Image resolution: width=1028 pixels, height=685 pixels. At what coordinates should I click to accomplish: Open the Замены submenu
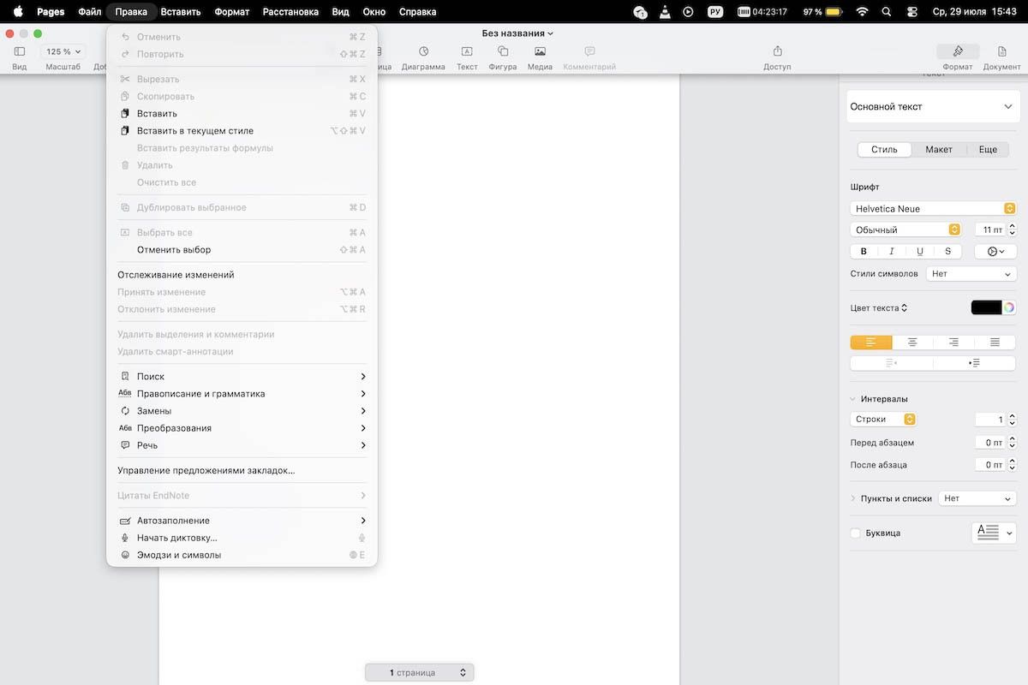point(242,411)
